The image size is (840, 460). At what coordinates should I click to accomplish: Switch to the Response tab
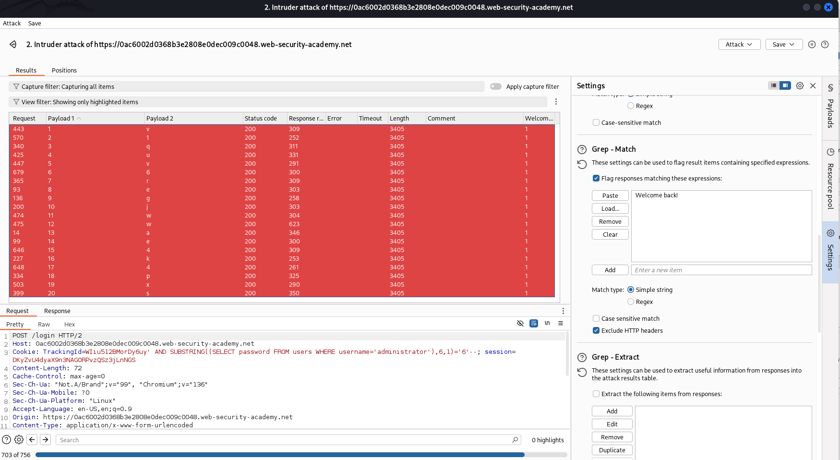(x=57, y=311)
